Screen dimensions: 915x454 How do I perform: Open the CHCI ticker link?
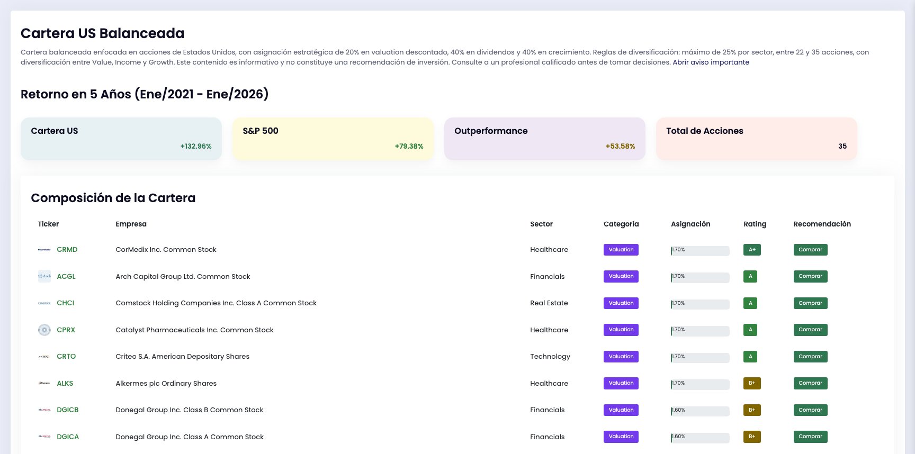[66, 303]
